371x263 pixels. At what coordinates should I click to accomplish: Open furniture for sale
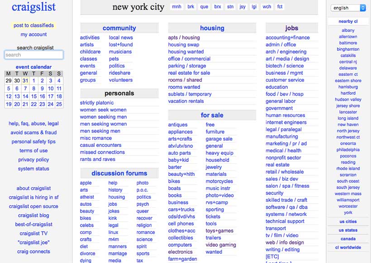point(215,131)
